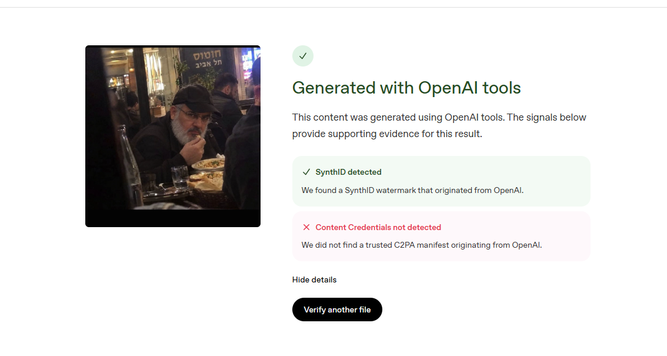The width and height of the screenshot is (667, 356).
Task: Click the Content Credentials red X icon
Action: point(306,228)
